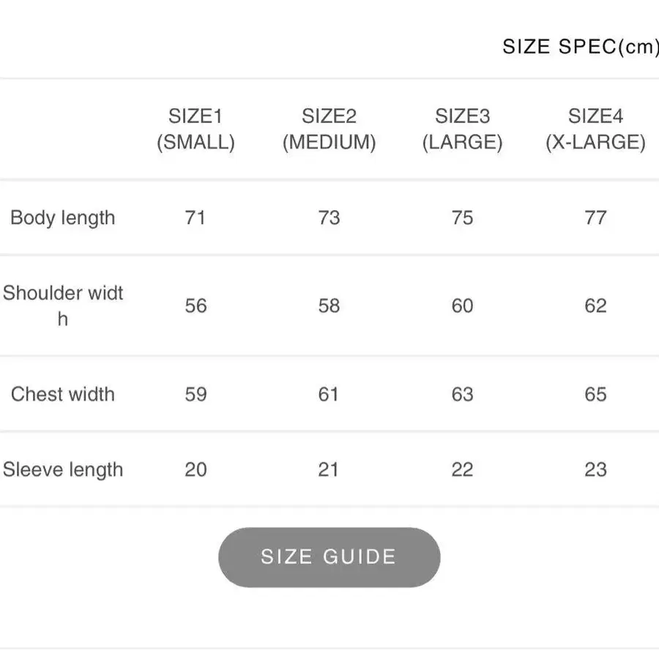Select the SIZE4 (X-LARGE) column header
This screenshot has height=659, width=659.
pos(595,129)
